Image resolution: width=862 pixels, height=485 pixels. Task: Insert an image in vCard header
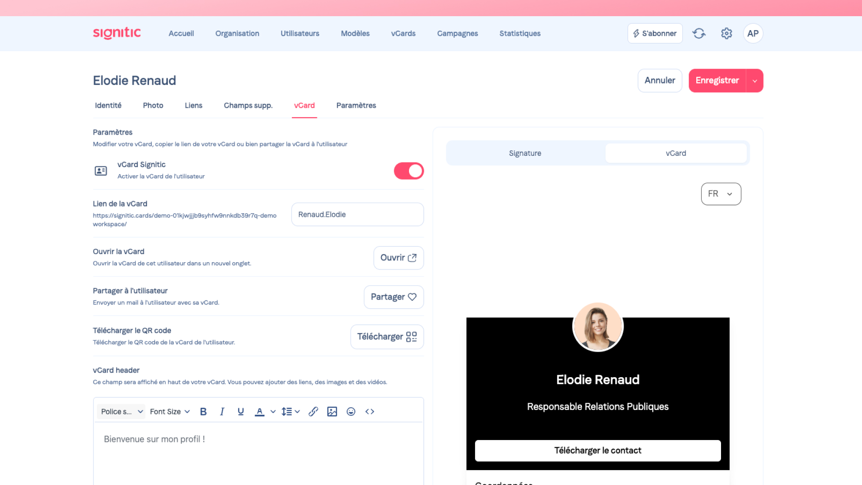pyautogui.click(x=332, y=411)
